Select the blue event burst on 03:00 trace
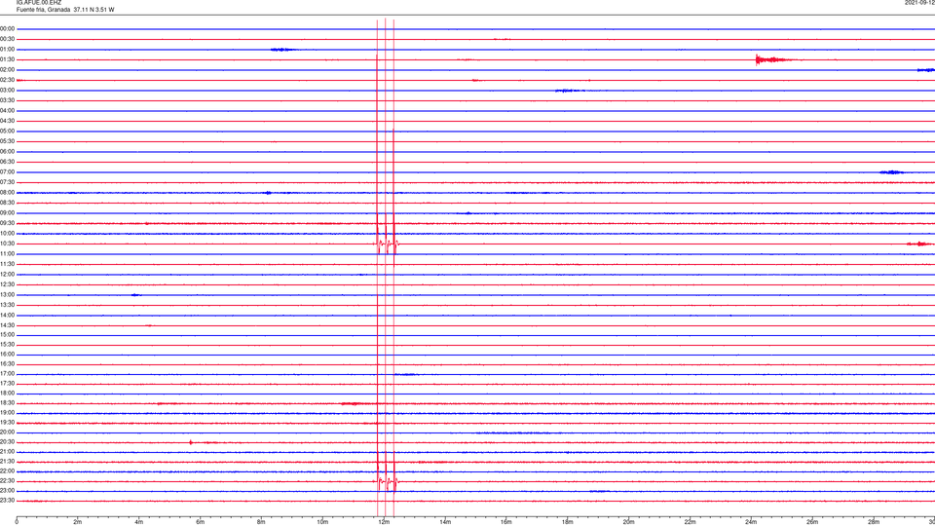Screen dimensions: 935x526 570,91
